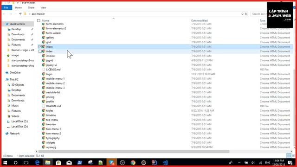Screen dimensions: 297x167
Task: Open Microsoft Store from taskbar
Action: click(58, 163)
